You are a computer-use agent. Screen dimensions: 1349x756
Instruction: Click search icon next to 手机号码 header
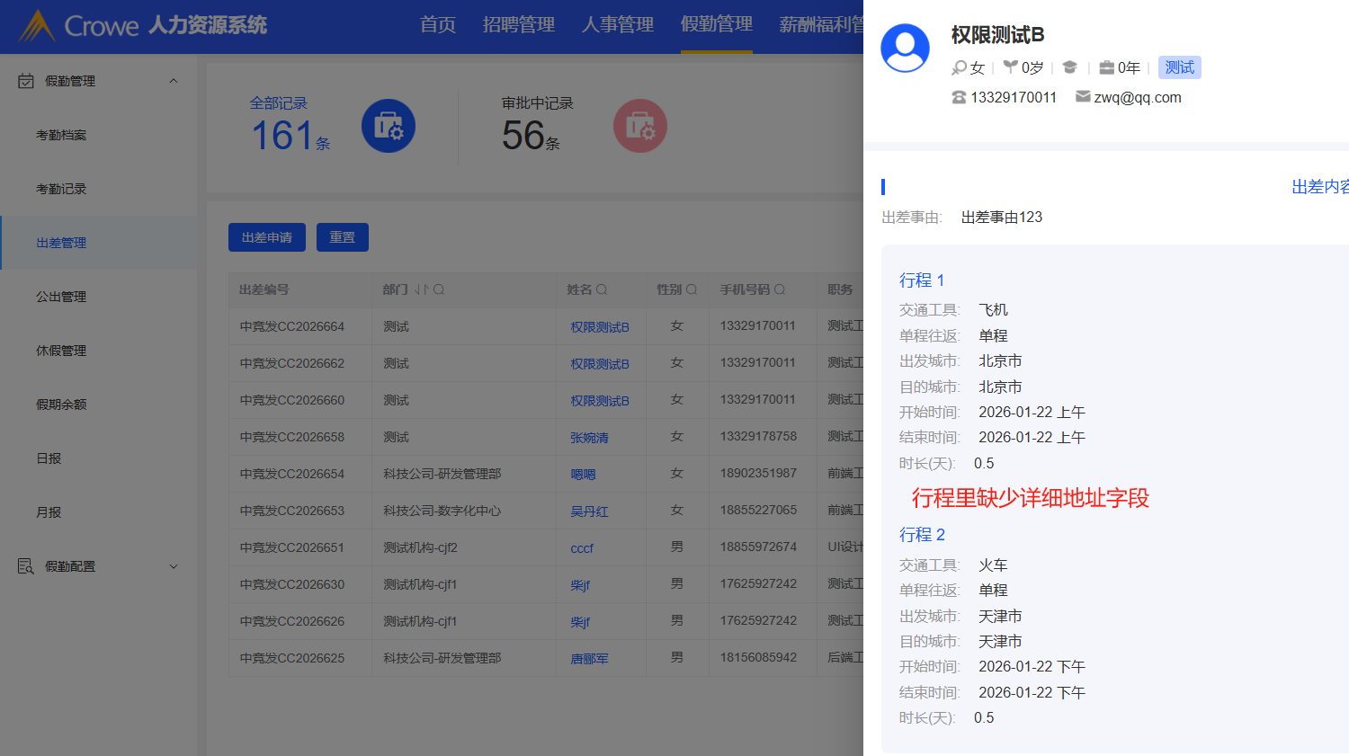pyautogui.click(x=780, y=289)
